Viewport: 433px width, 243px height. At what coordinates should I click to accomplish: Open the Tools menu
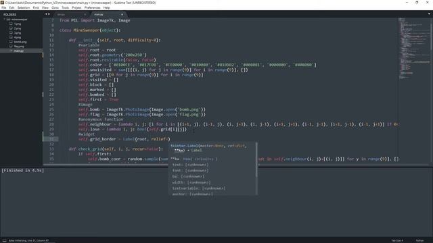65,7
